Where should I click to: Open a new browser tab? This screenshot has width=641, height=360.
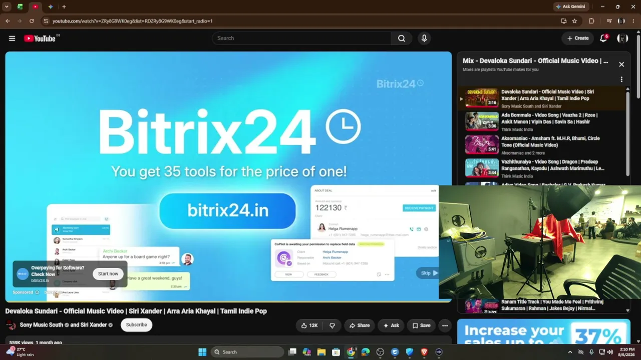tap(64, 6)
